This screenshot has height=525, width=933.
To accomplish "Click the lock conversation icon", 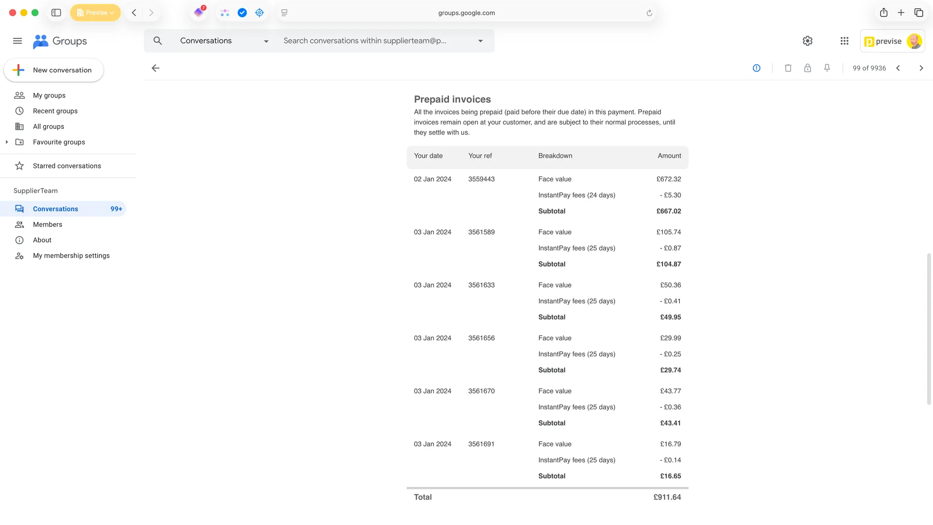I will tap(808, 68).
